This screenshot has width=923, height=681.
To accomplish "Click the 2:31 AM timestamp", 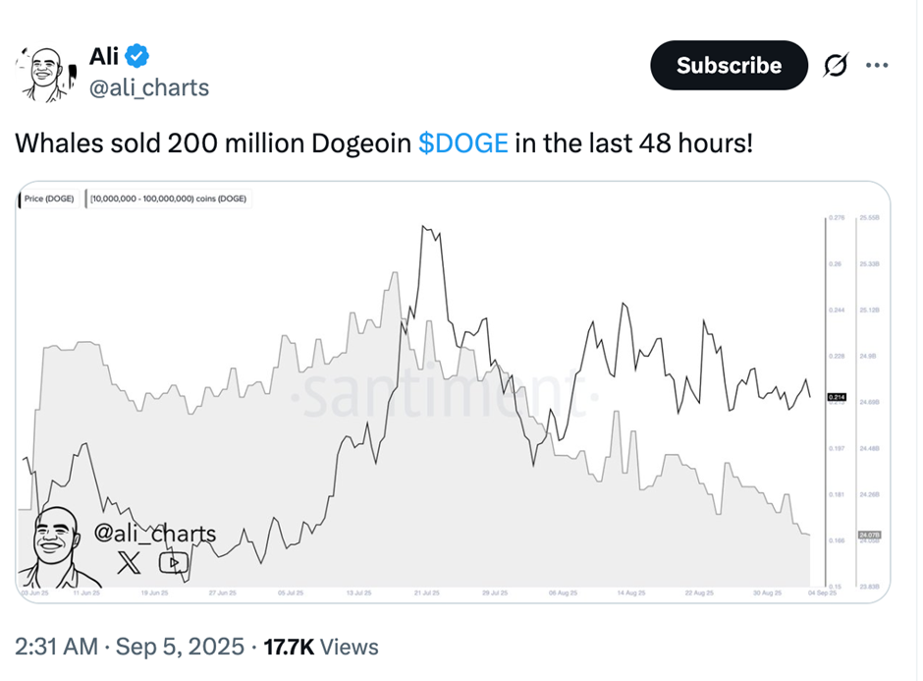I will [x=57, y=647].
